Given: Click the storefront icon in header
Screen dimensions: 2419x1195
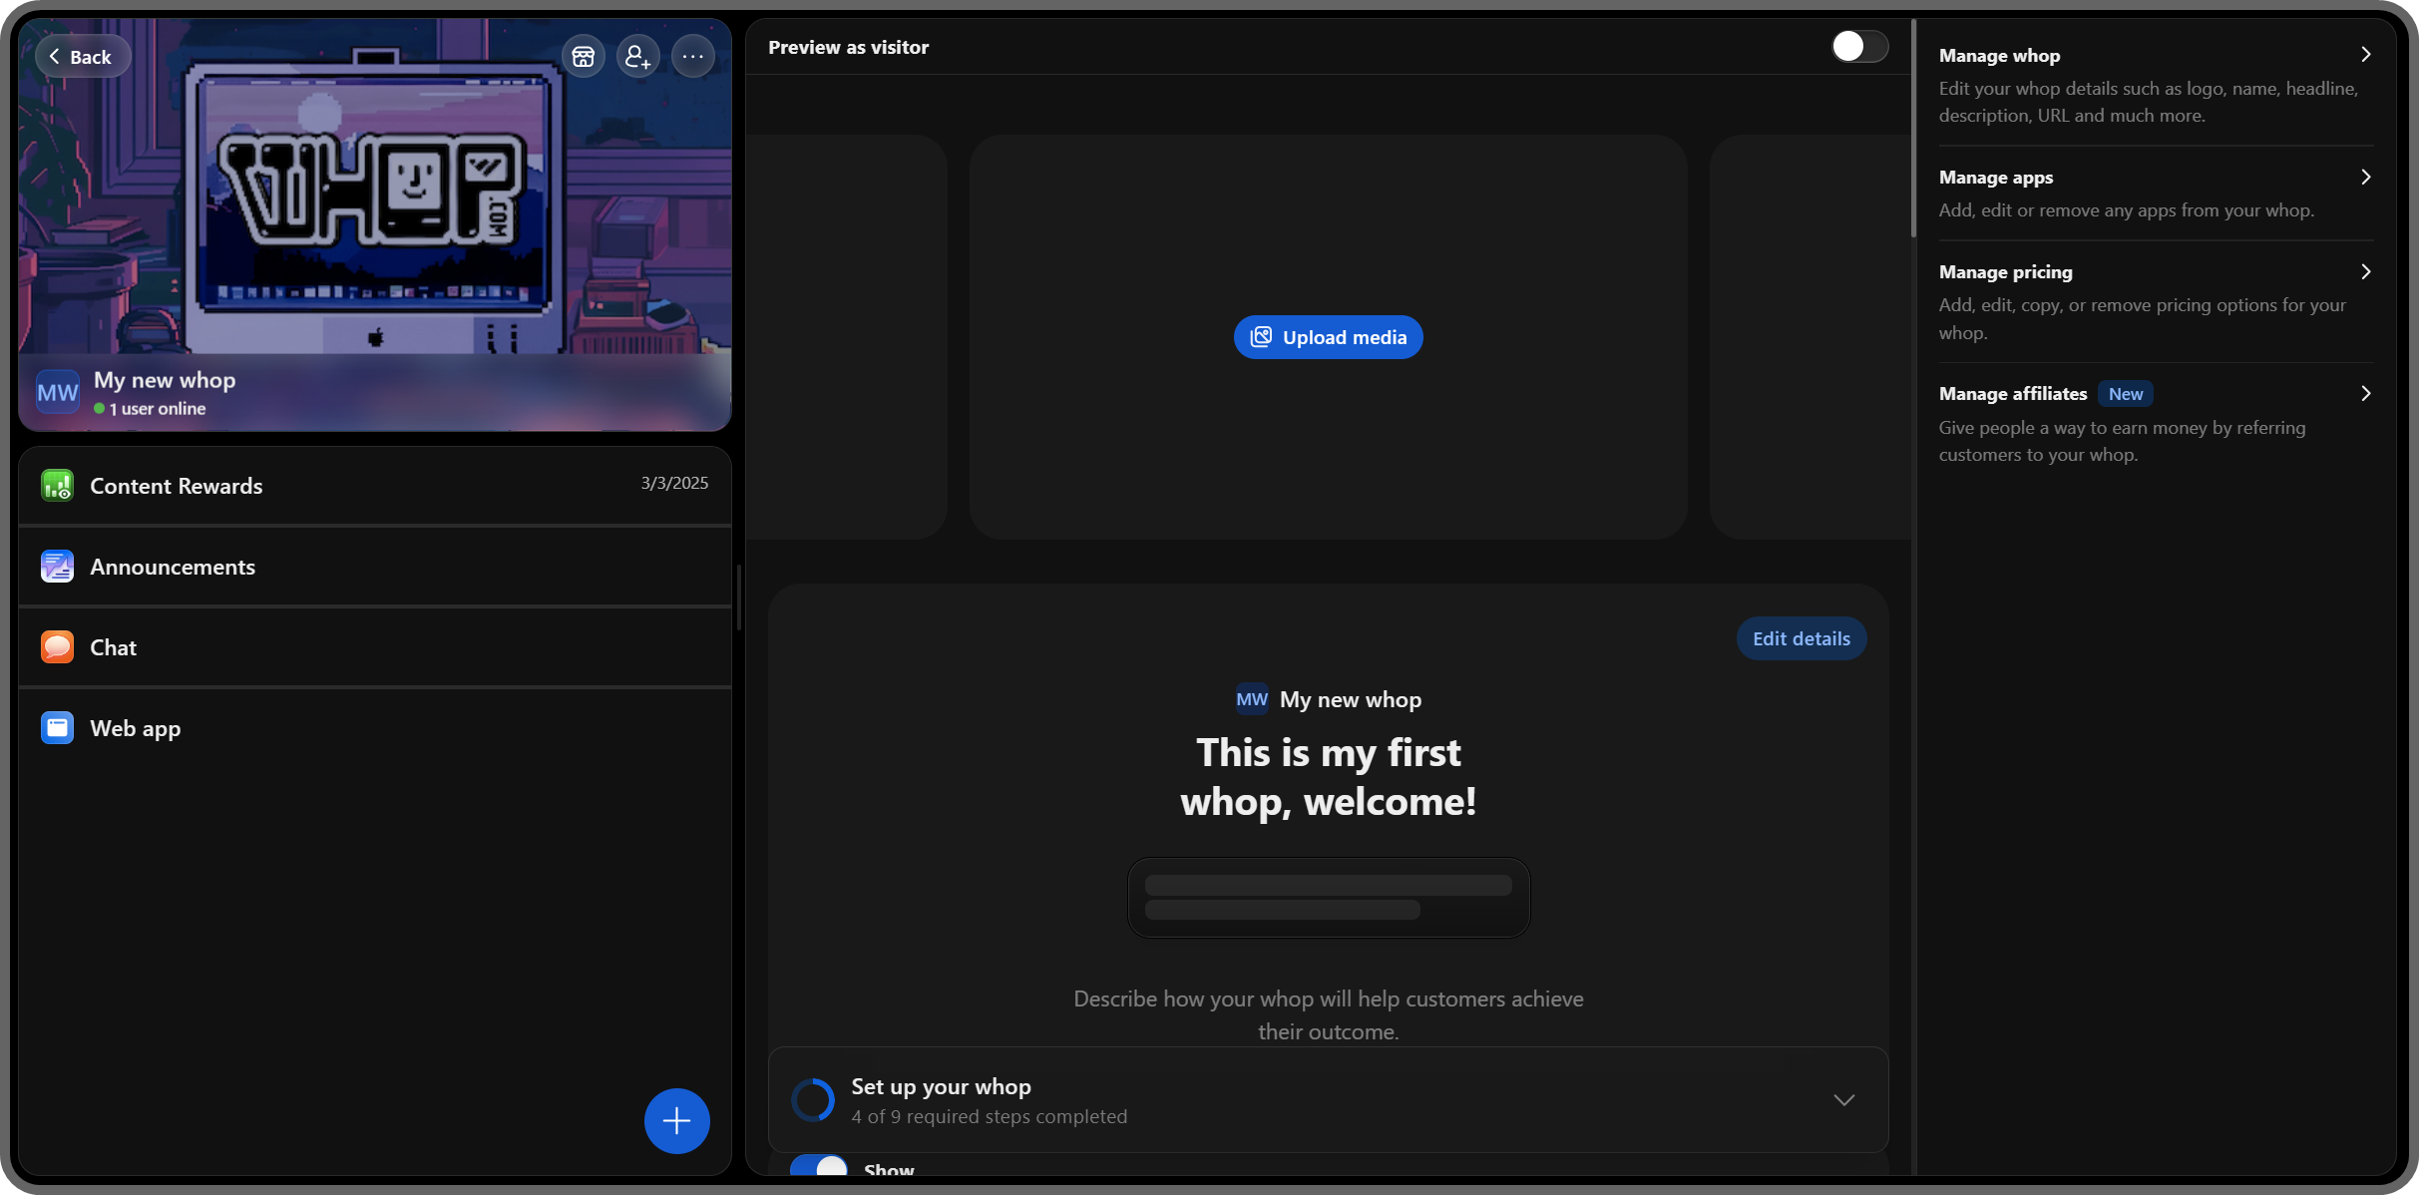Looking at the screenshot, I should coord(584,57).
